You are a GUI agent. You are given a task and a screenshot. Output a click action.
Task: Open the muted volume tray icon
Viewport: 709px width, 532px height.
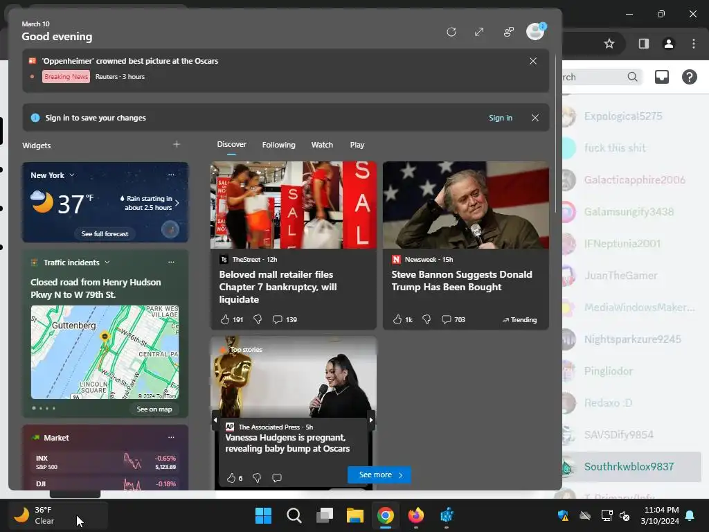tap(625, 515)
